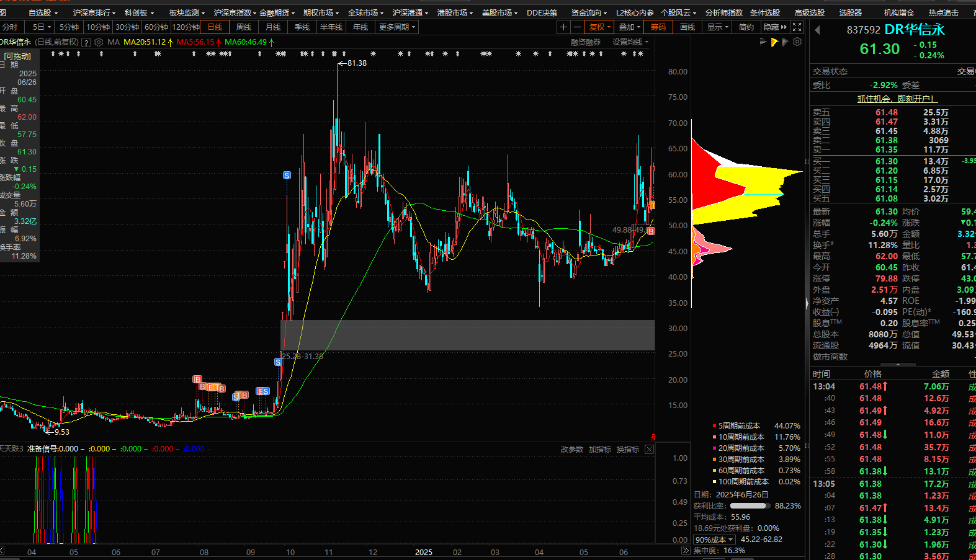Select the 日线 daily tab
Screen dimensions: 976x560
tap(215, 27)
